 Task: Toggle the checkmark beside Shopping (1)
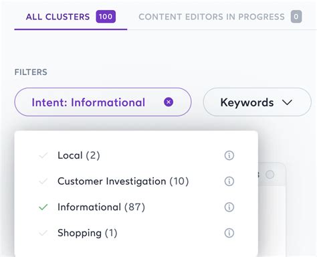pyautogui.click(x=43, y=233)
